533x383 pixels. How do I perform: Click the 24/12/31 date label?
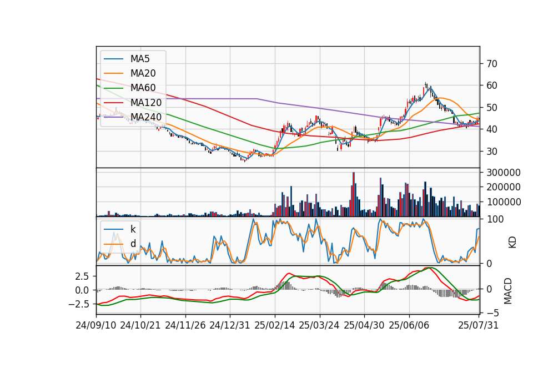[230, 325]
